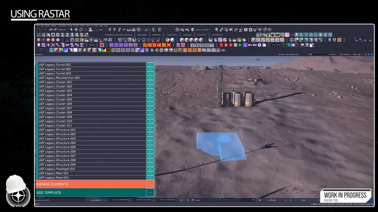Set resolution to 4K
This screenshot has height=212, width=378.
click(x=159, y=45)
